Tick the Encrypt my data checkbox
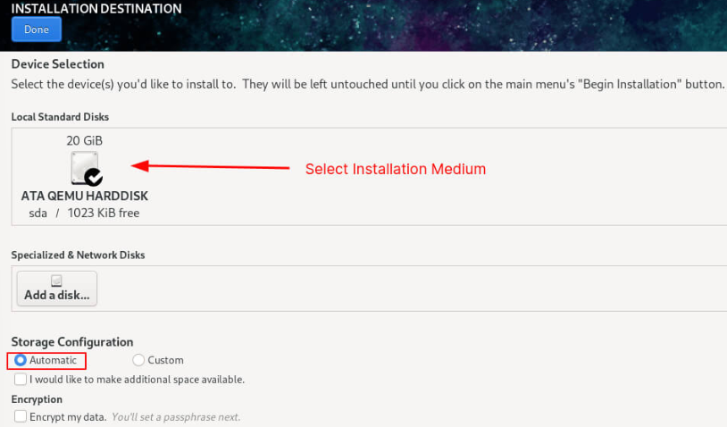Viewport: 727px width, 427px height. [x=21, y=416]
